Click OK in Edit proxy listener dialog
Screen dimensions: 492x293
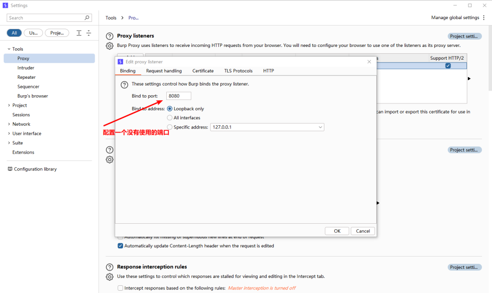point(337,231)
